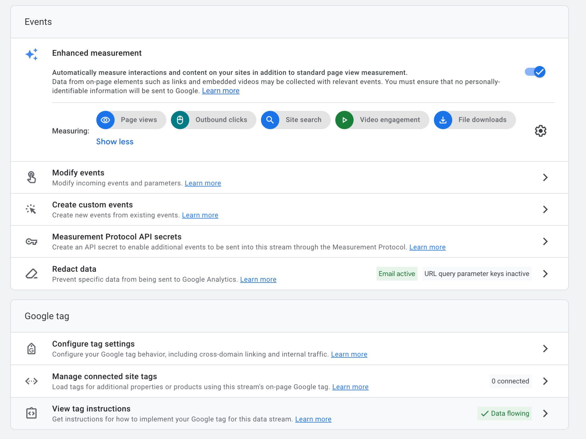The image size is (586, 439).
Task: Click the Outbound clicks mouse icon
Action: coord(180,120)
